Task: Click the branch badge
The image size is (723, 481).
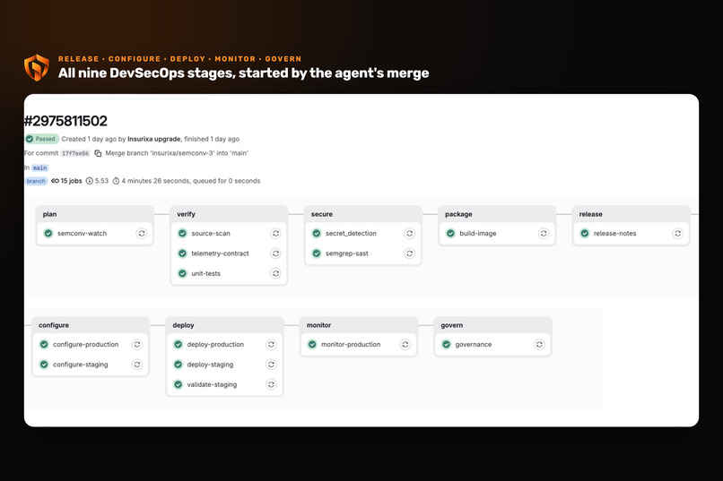Action: point(36,181)
